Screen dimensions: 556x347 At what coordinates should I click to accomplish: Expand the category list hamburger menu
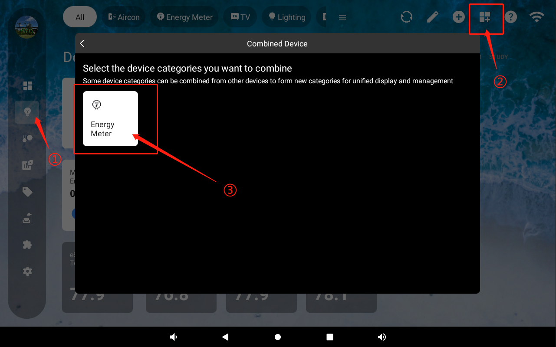tap(342, 17)
